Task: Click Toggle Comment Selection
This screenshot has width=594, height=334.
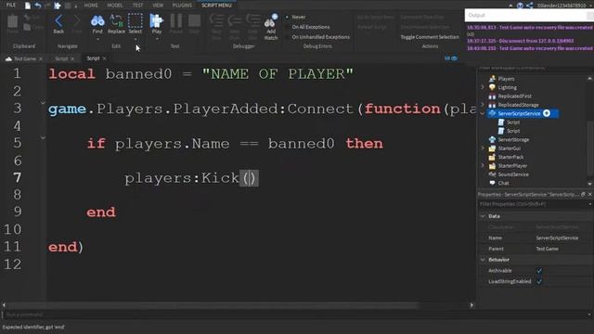Action: tap(430, 37)
